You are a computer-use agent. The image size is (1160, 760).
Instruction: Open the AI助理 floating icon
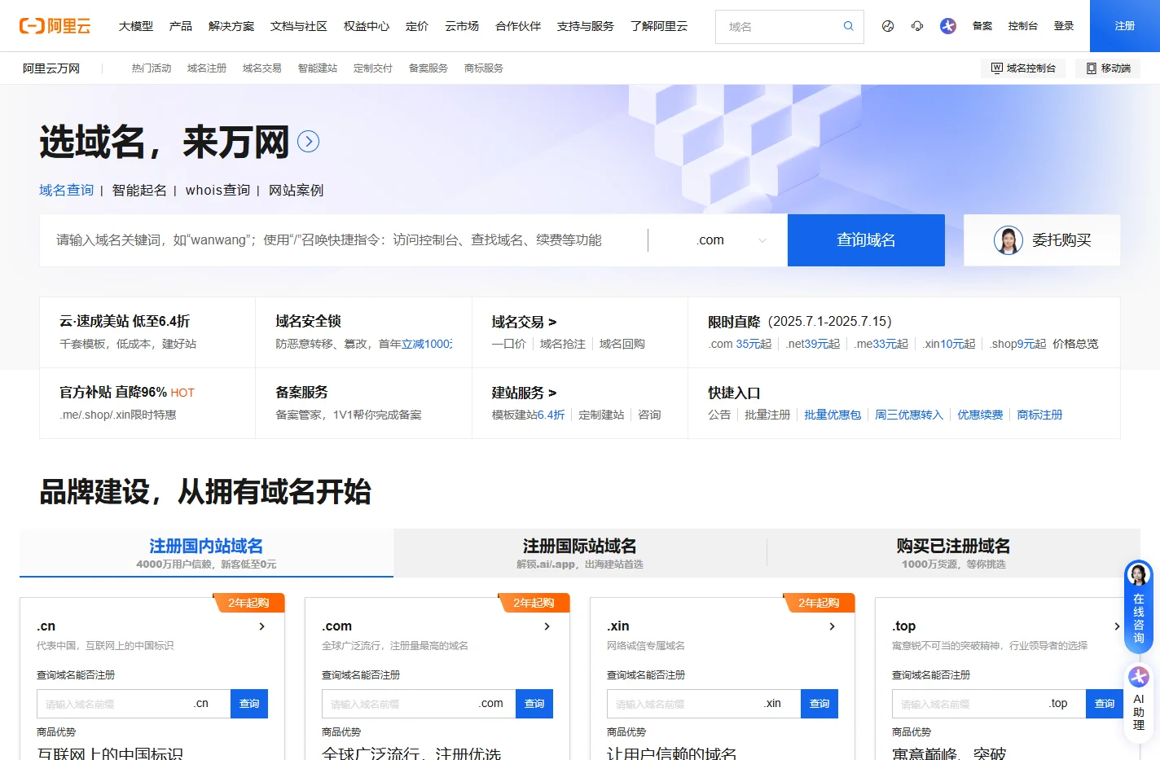tap(1138, 677)
